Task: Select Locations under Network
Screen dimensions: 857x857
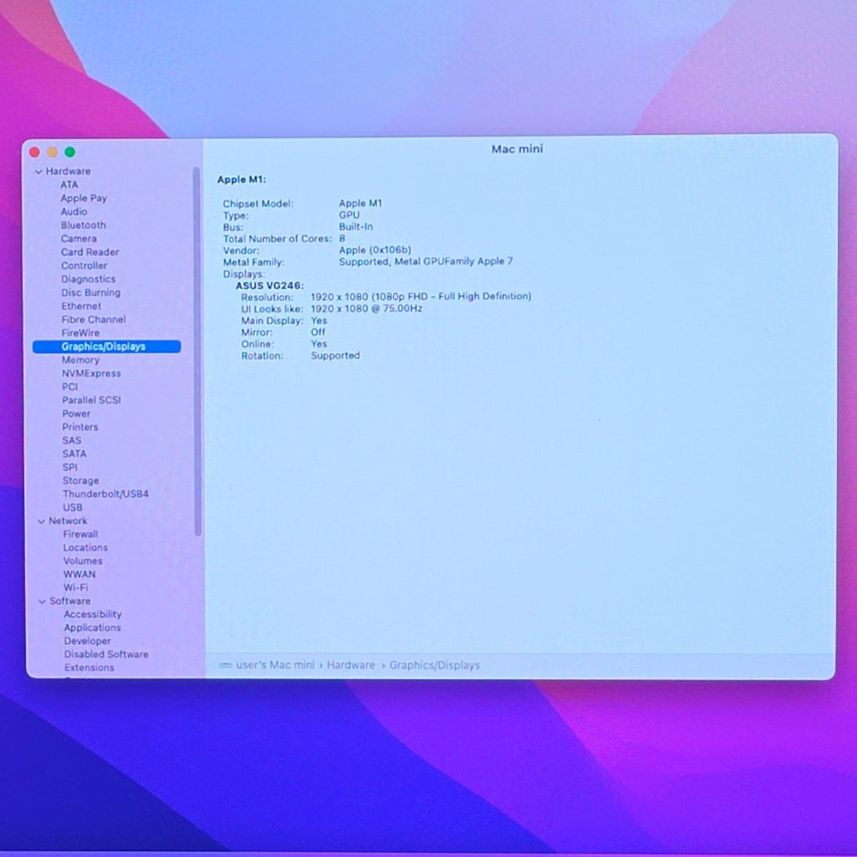Action: pyautogui.click(x=86, y=548)
